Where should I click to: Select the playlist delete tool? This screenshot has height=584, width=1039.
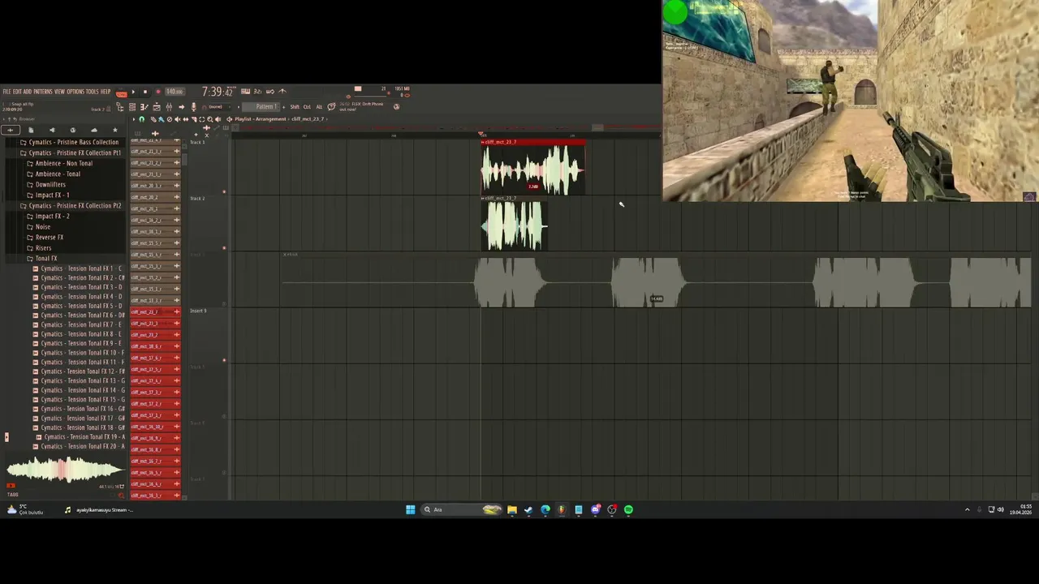[x=170, y=119]
